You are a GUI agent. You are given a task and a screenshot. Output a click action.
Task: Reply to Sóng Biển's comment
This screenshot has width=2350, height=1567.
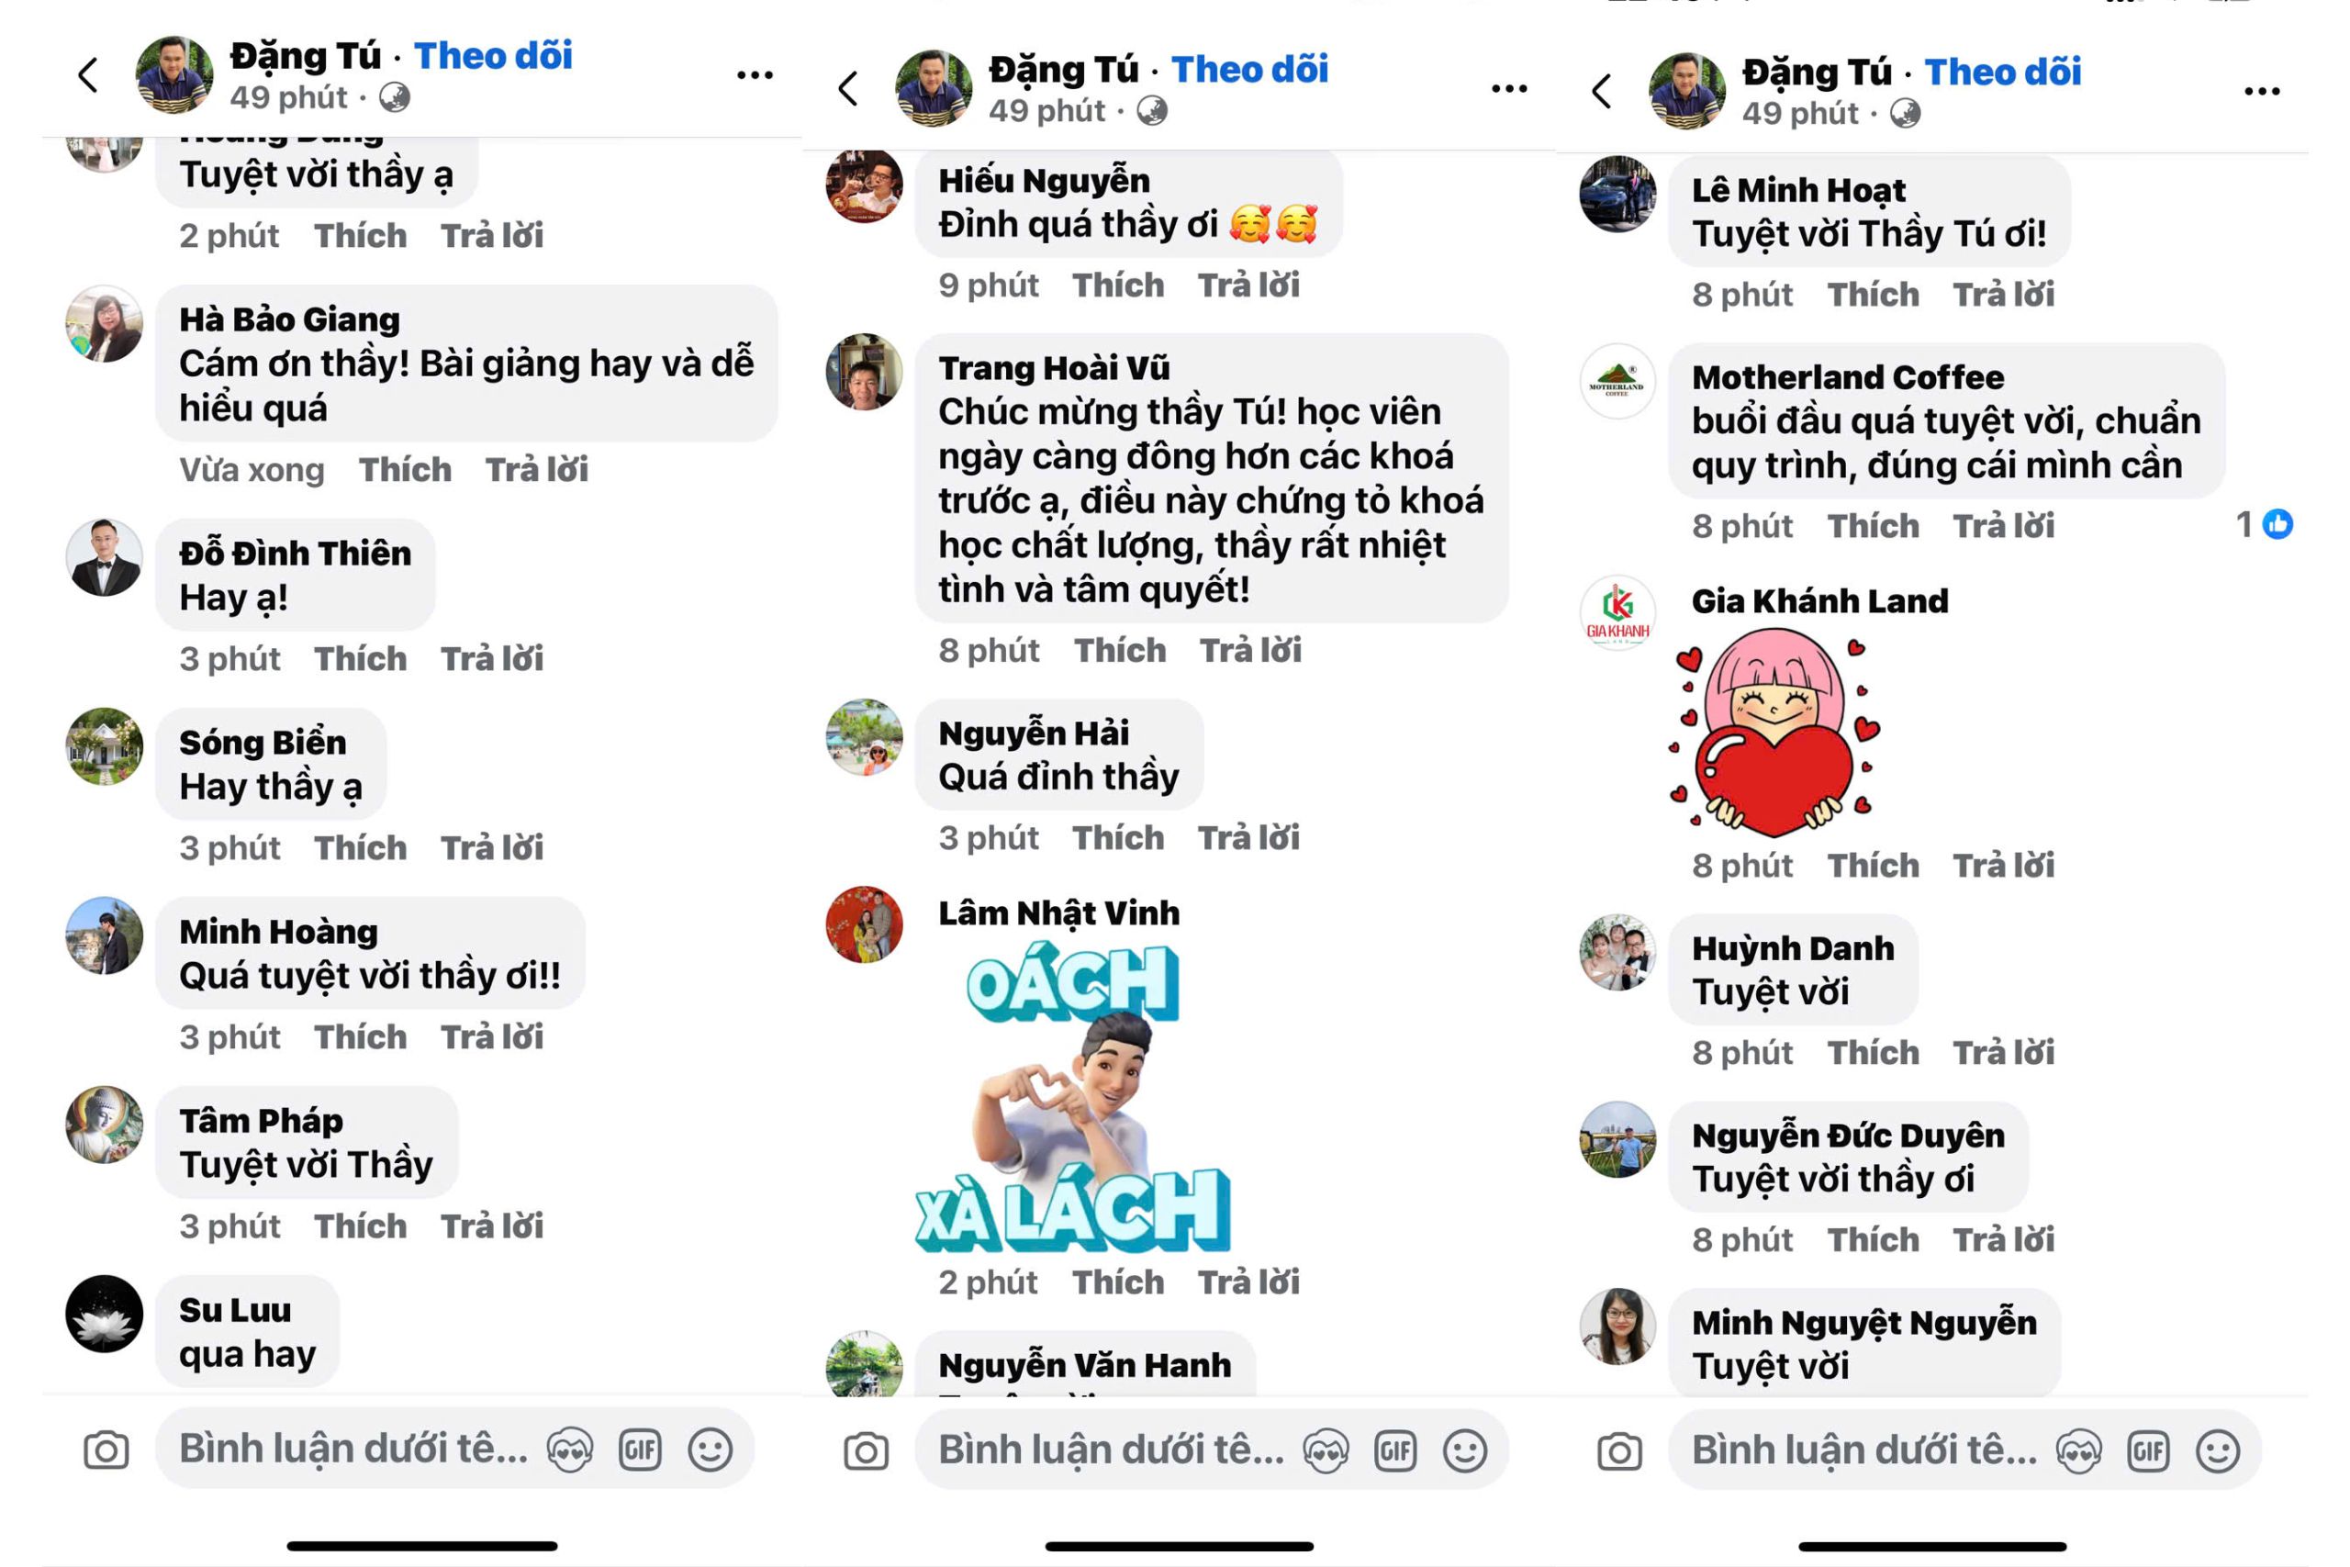click(493, 848)
